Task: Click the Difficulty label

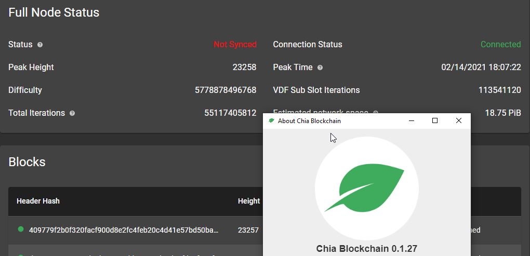Action: pyautogui.click(x=25, y=90)
